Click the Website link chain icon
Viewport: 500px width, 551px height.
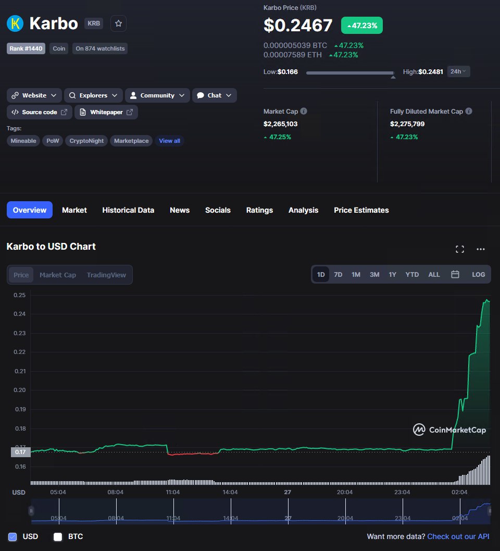pyautogui.click(x=15, y=95)
